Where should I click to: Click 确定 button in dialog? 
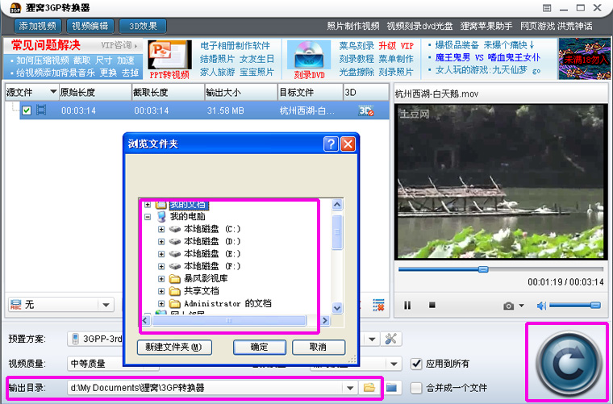[259, 347]
